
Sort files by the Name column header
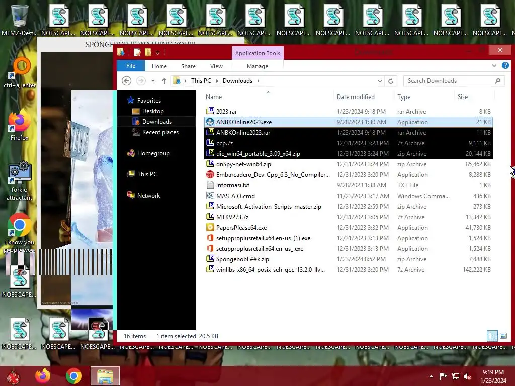pos(213,97)
